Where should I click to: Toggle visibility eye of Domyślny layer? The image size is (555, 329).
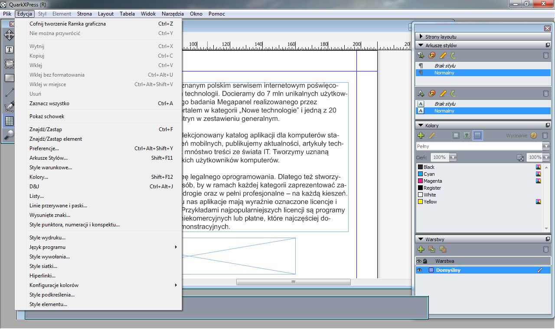point(419,270)
